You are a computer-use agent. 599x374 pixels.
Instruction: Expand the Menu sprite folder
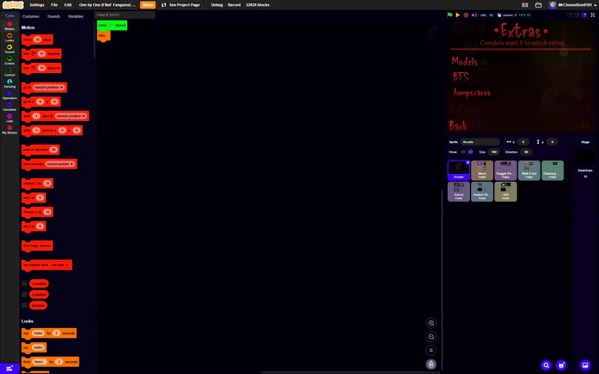(482, 170)
